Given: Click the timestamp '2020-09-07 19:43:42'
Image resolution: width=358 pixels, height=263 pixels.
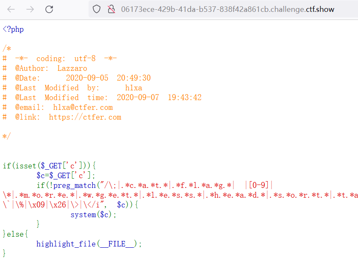Looking at the screenshot, I should [x=159, y=98].
